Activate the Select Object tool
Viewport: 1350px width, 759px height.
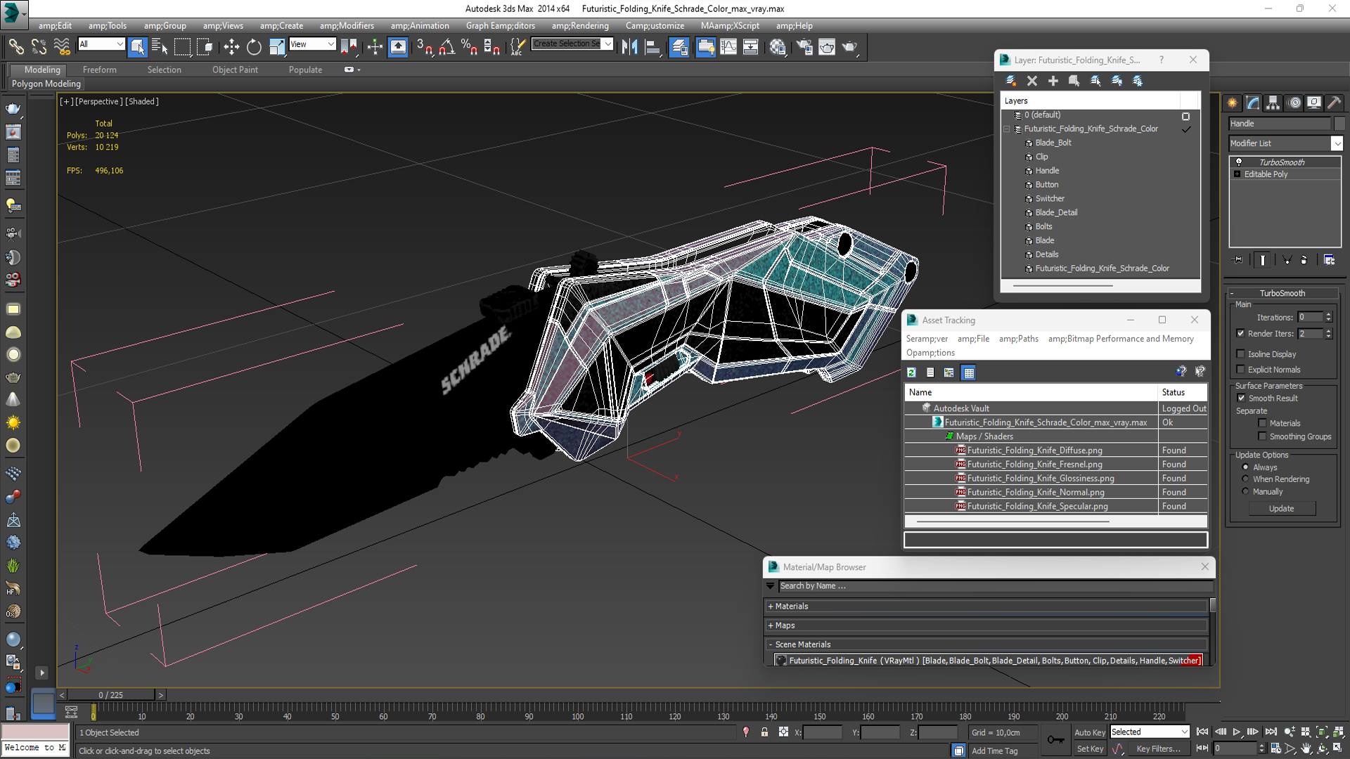[138, 47]
